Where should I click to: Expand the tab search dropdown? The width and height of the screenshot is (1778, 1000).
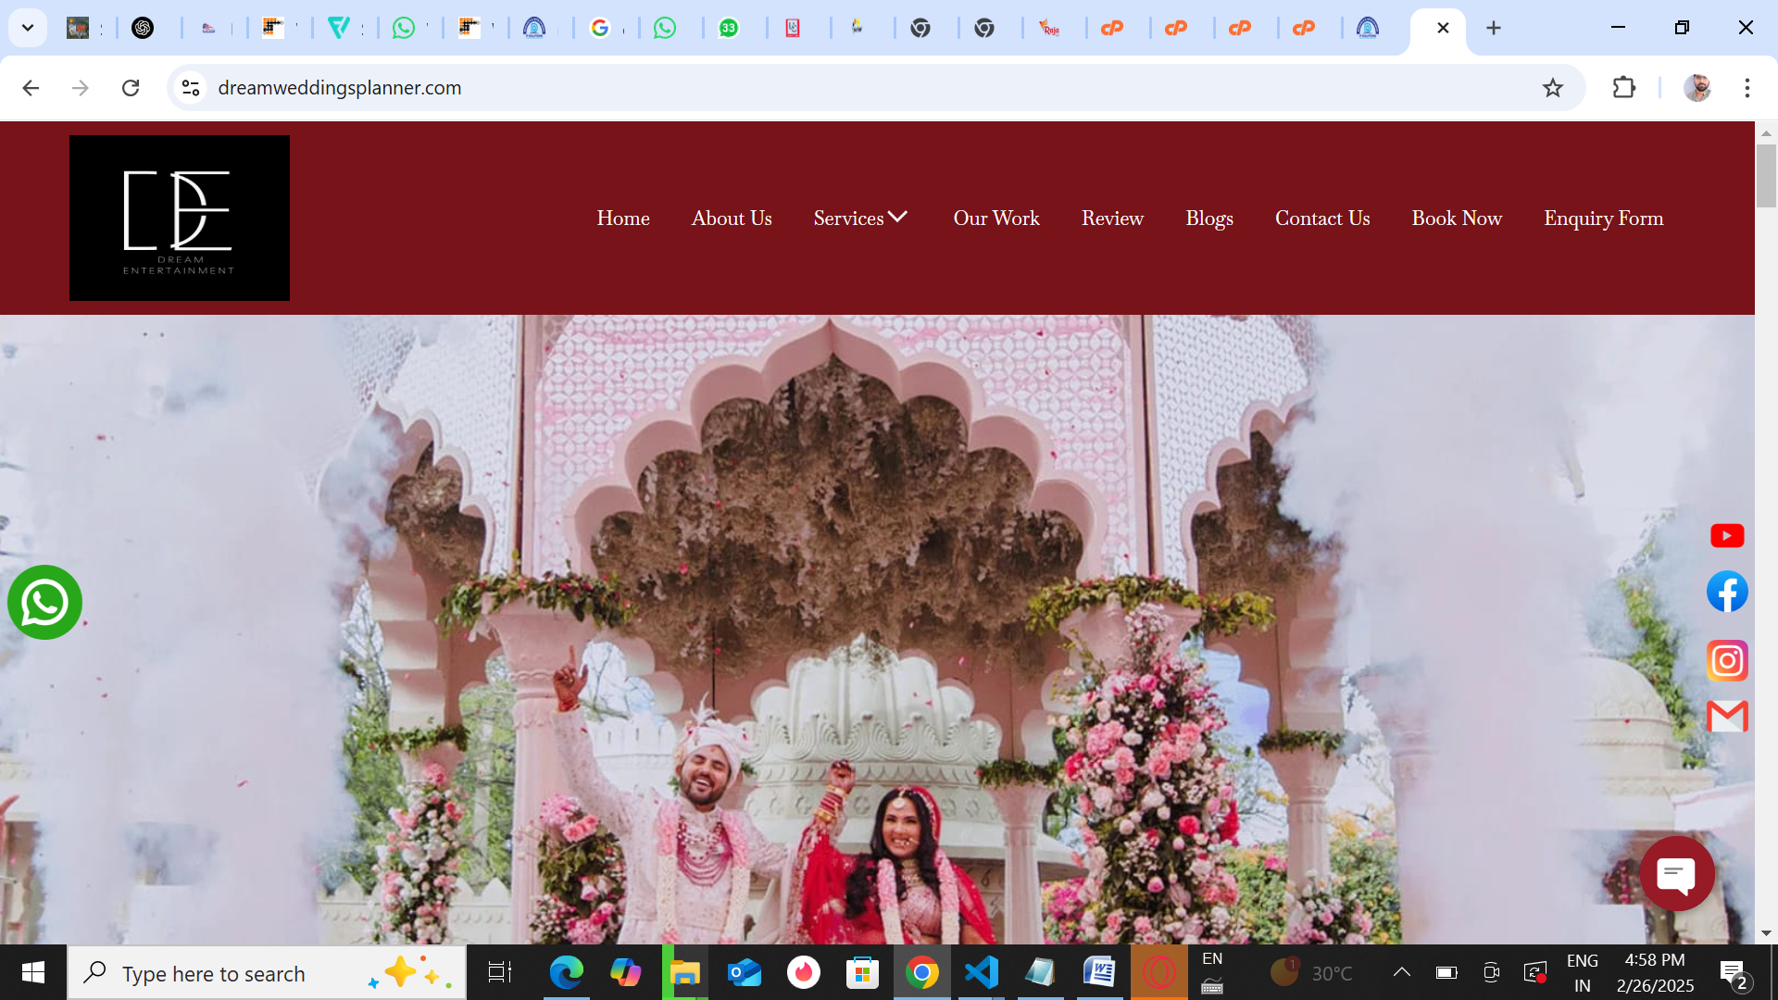(x=28, y=28)
